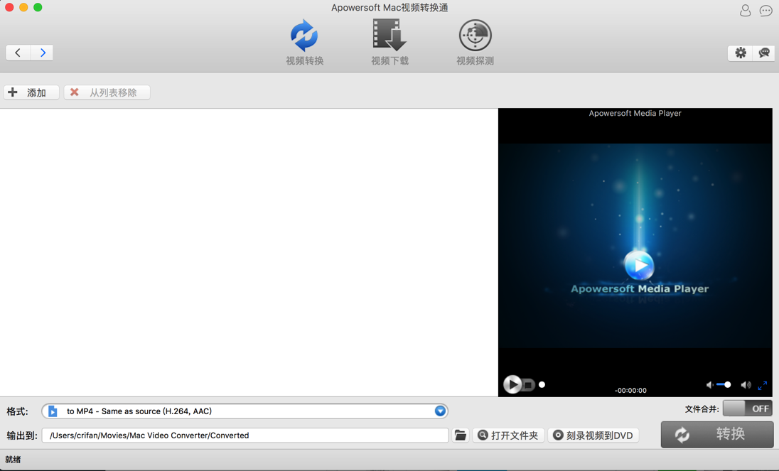Click the blue format dropdown arrow

coord(440,411)
